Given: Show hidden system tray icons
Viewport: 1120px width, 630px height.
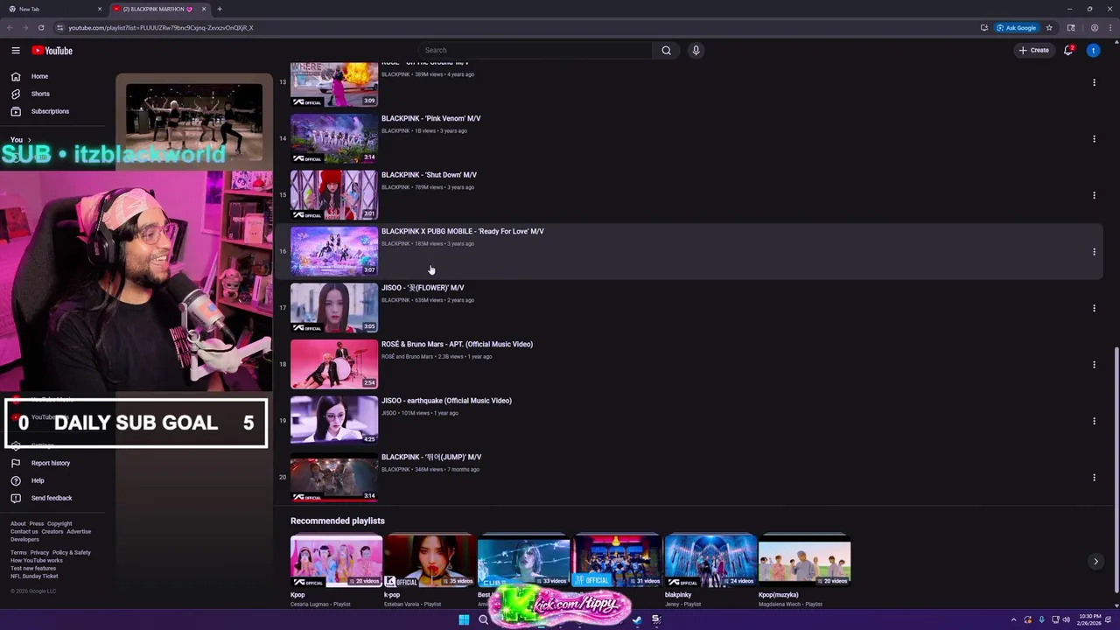Looking at the screenshot, I should 1014,619.
